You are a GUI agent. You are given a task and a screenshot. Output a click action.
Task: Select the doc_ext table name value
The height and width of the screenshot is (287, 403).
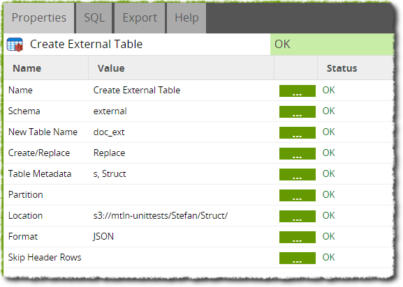(109, 132)
